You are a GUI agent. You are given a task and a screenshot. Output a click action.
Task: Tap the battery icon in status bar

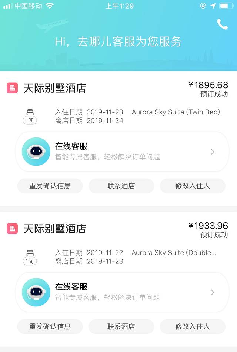[x=226, y=6]
